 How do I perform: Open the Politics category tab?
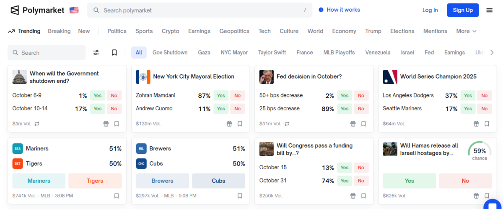click(117, 31)
